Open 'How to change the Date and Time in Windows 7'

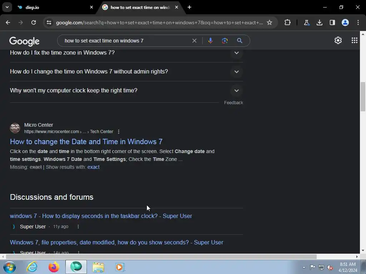click(86, 142)
